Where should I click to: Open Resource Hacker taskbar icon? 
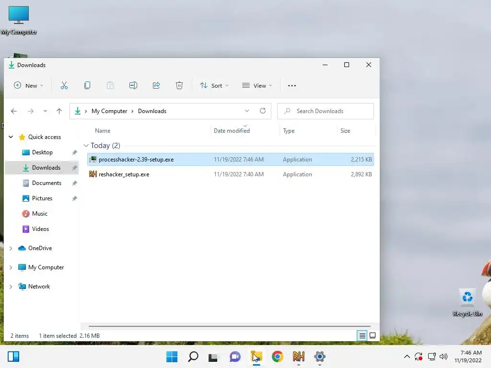click(x=298, y=356)
